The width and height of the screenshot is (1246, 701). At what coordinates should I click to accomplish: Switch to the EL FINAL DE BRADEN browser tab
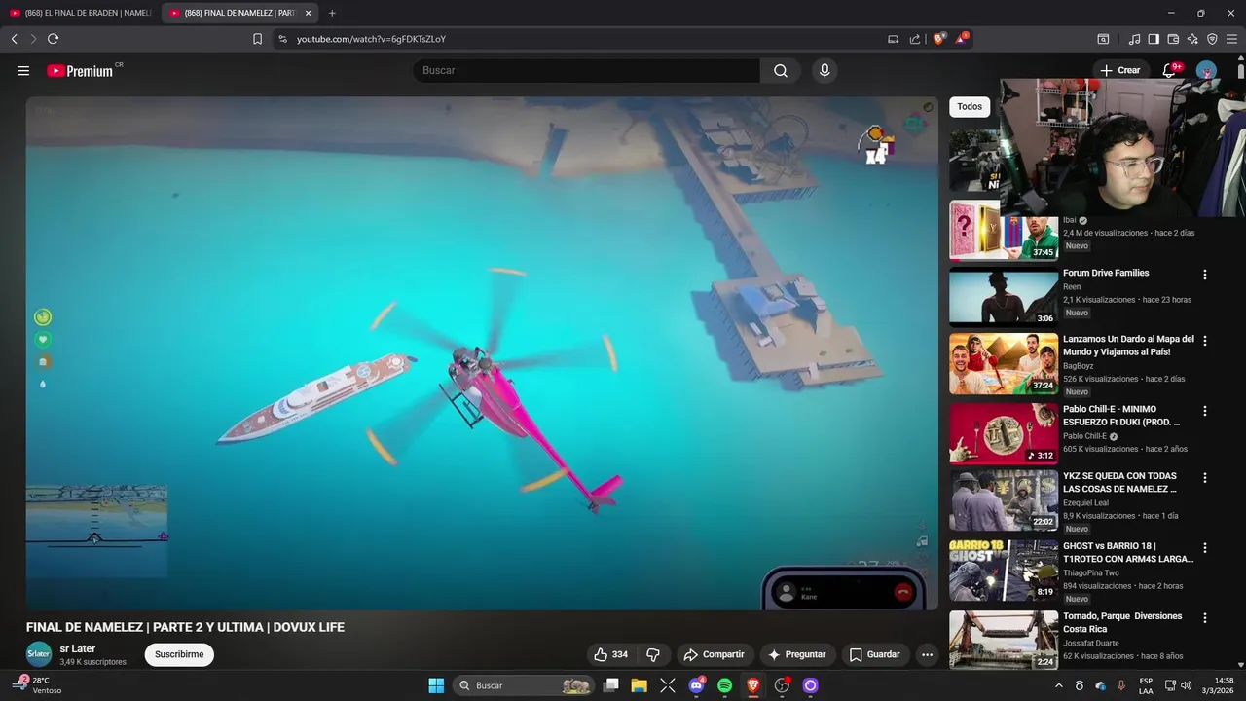click(x=78, y=13)
